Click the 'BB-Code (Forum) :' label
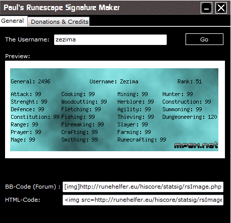231x223 pixels. pyautogui.click(x=33, y=187)
